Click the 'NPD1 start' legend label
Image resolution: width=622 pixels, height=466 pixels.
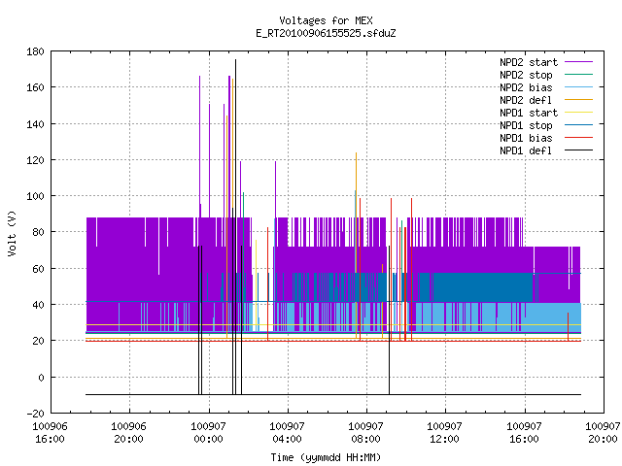529,113
